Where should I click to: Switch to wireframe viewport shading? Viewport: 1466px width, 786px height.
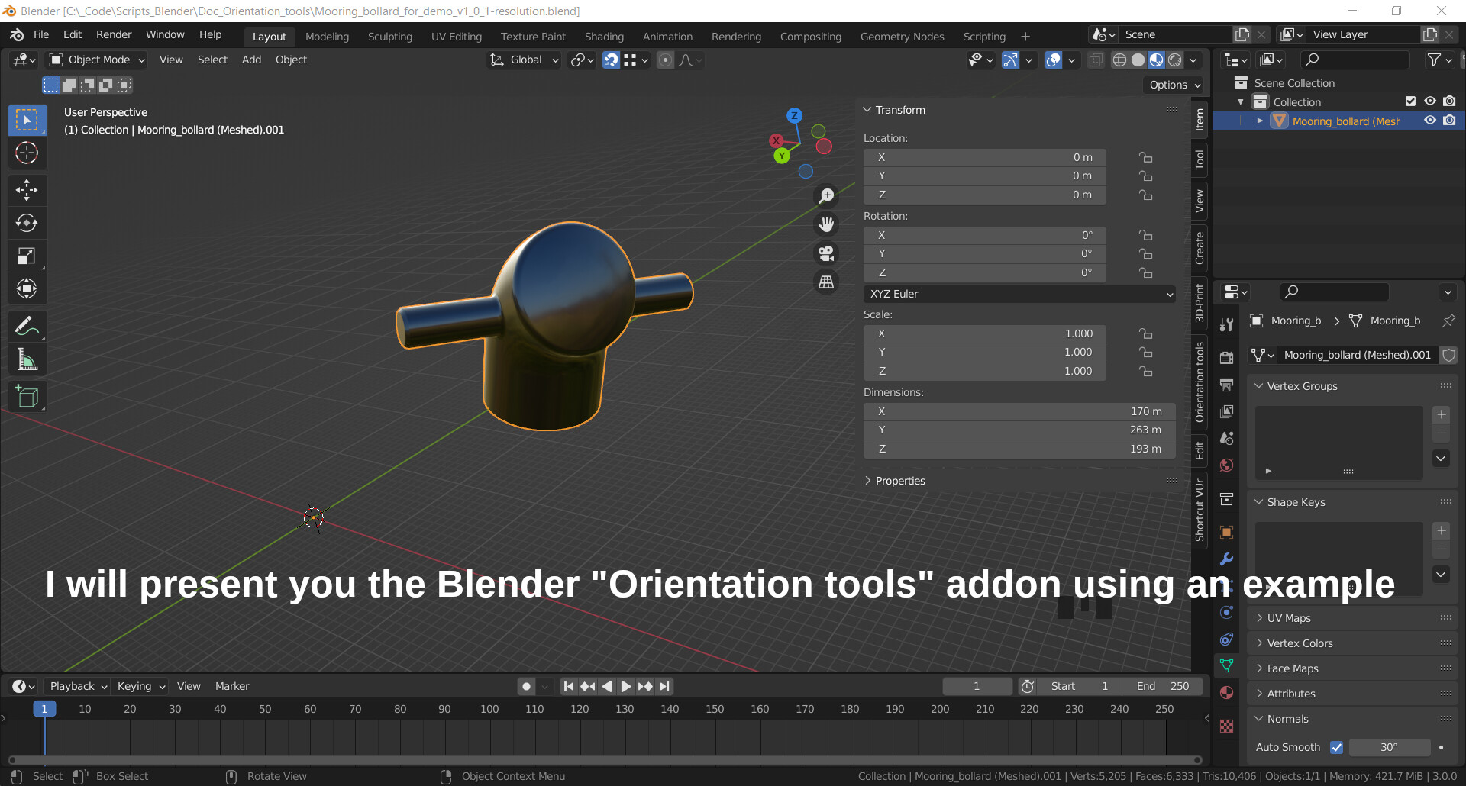[1119, 60]
